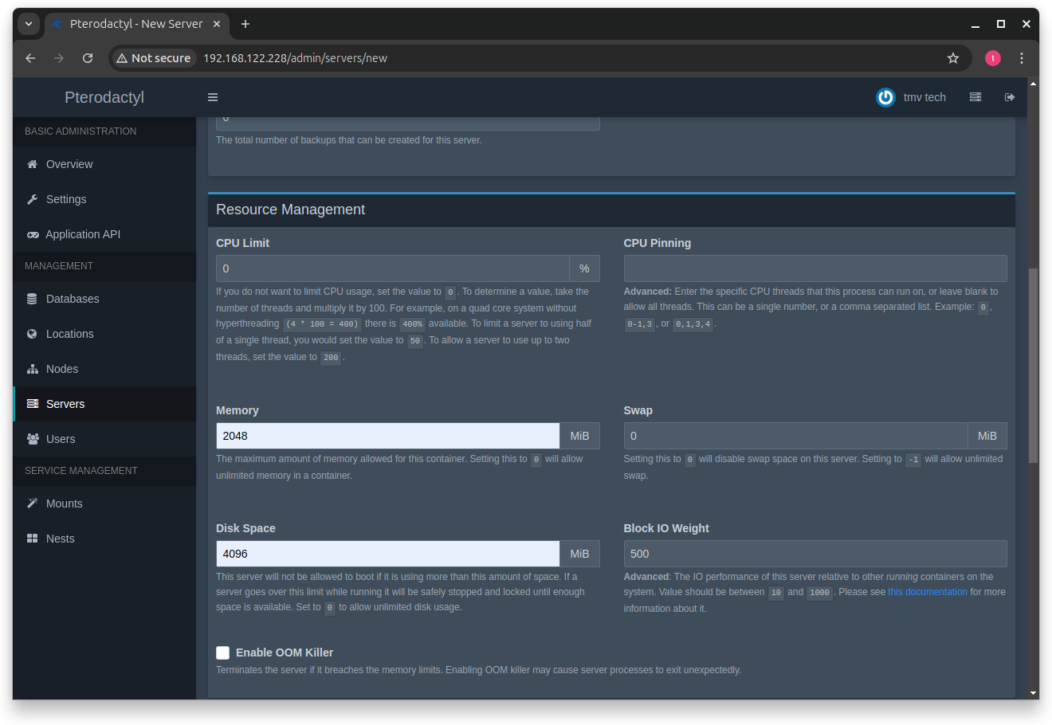Image resolution: width=1052 pixels, height=725 pixels.
Task: Open the server list icon in the top bar
Action: pos(975,97)
